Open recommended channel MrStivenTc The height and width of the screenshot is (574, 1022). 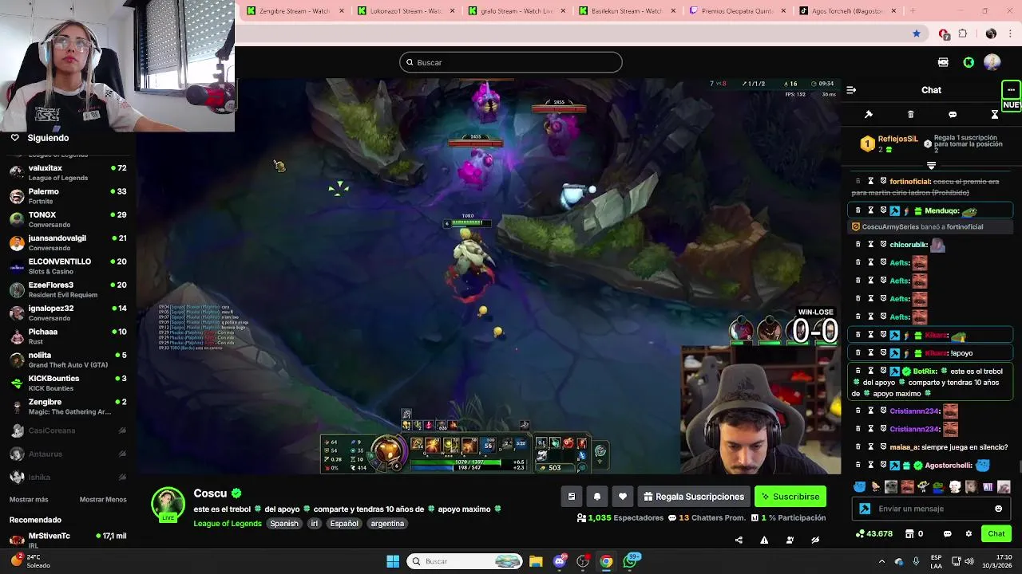[x=68, y=540]
